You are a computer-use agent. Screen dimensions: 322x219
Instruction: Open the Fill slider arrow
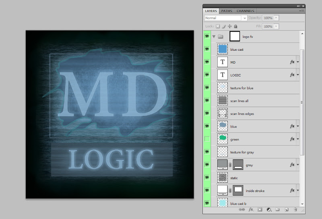pyautogui.click(x=276, y=26)
